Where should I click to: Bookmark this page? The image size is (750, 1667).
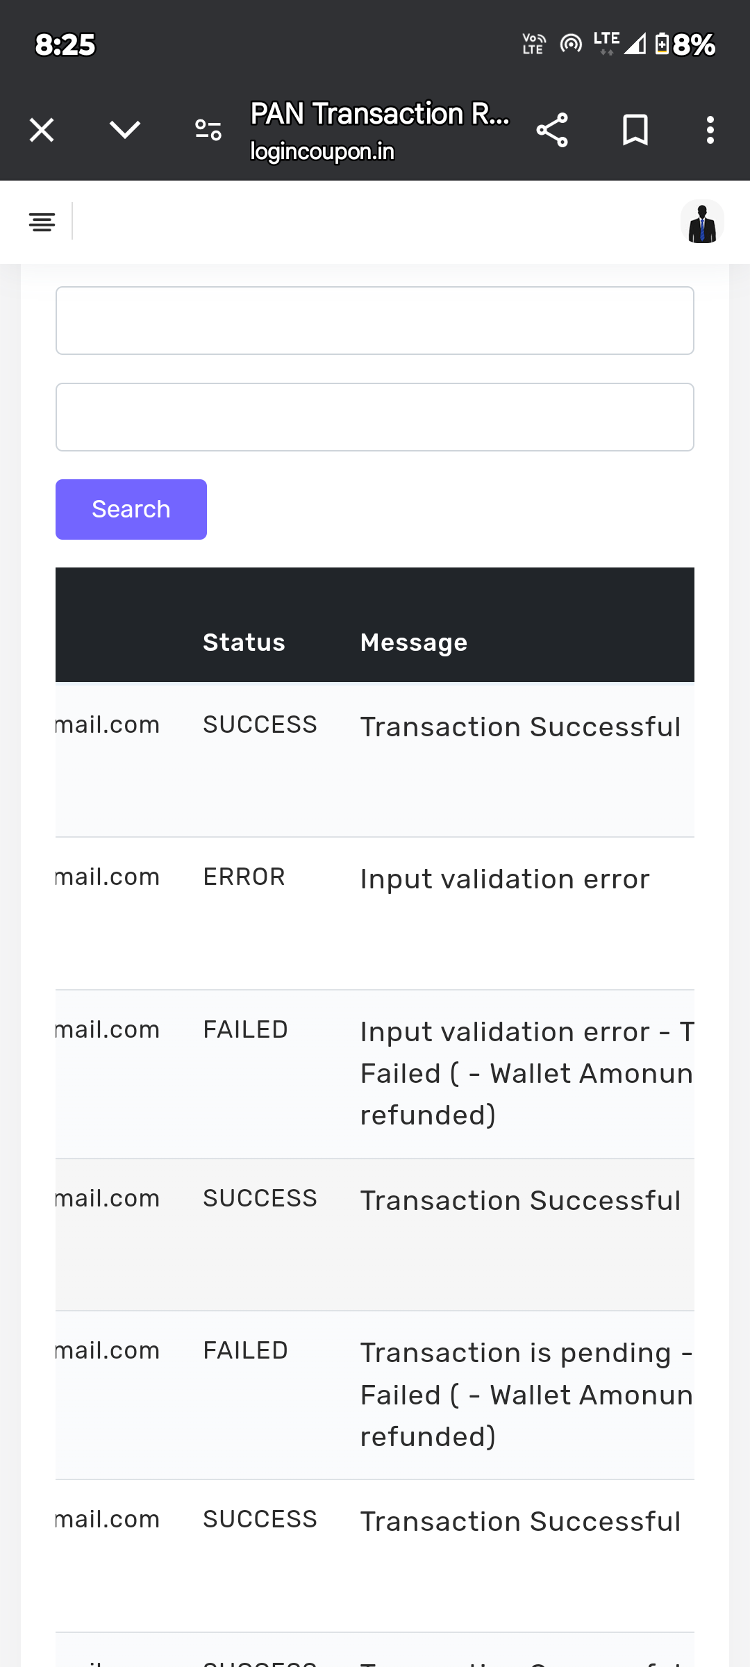tap(635, 130)
